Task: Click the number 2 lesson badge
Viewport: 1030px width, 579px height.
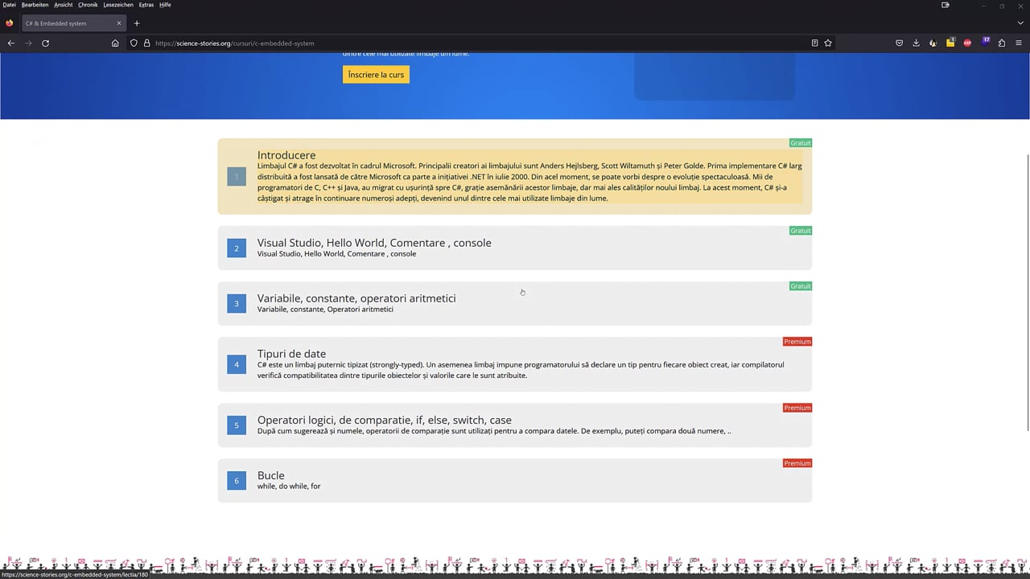Action: (237, 248)
